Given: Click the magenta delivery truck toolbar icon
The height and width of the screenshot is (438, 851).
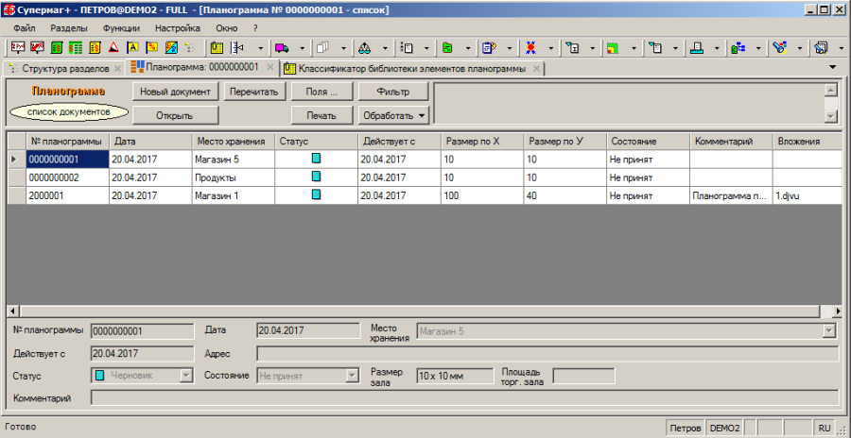Looking at the screenshot, I should tap(281, 48).
